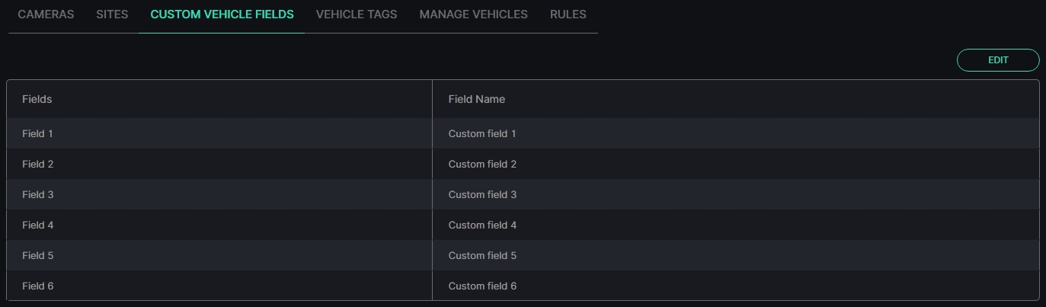This screenshot has width=1046, height=307.
Task: Switch to the Cameras tab
Action: (46, 14)
